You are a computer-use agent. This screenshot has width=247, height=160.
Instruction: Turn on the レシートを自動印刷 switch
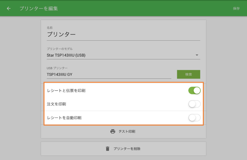click(x=195, y=118)
